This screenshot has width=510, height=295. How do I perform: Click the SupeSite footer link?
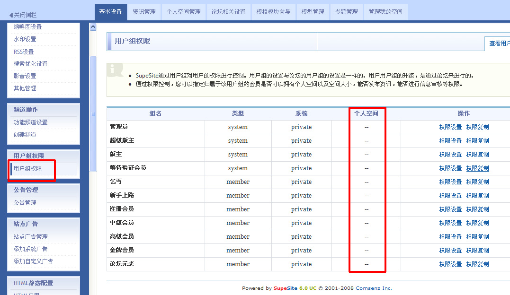click(x=285, y=288)
